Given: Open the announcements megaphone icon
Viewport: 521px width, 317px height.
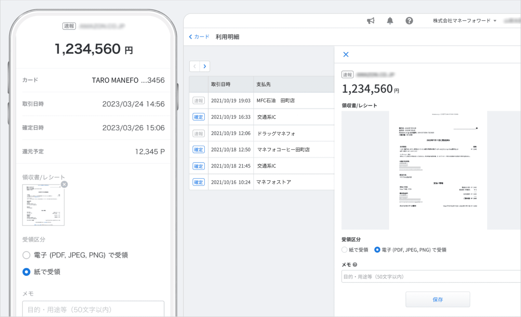Looking at the screenshot, I should click(371, 21).
